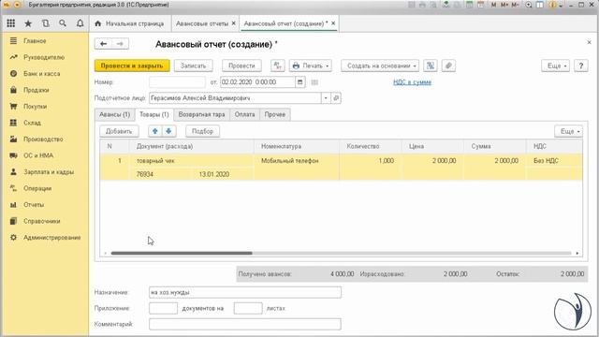Open attached files paperclip icon
599x337 pixels.
pos(448,66)
